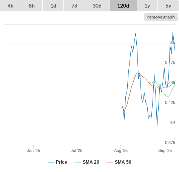This screenshot has height=172, width=179.
Task: Click the red SMA 50 legend swatch
Action: [110, 162]
